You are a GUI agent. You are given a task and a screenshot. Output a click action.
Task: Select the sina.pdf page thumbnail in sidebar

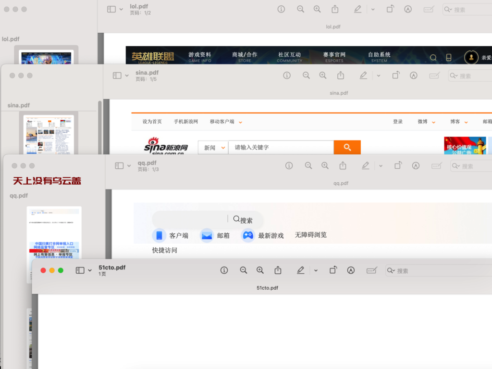click(x=49, y=135)
